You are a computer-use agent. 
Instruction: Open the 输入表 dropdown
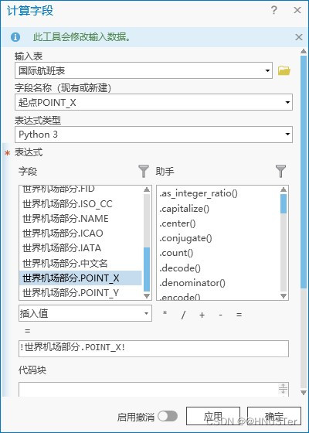click(267, 70)
